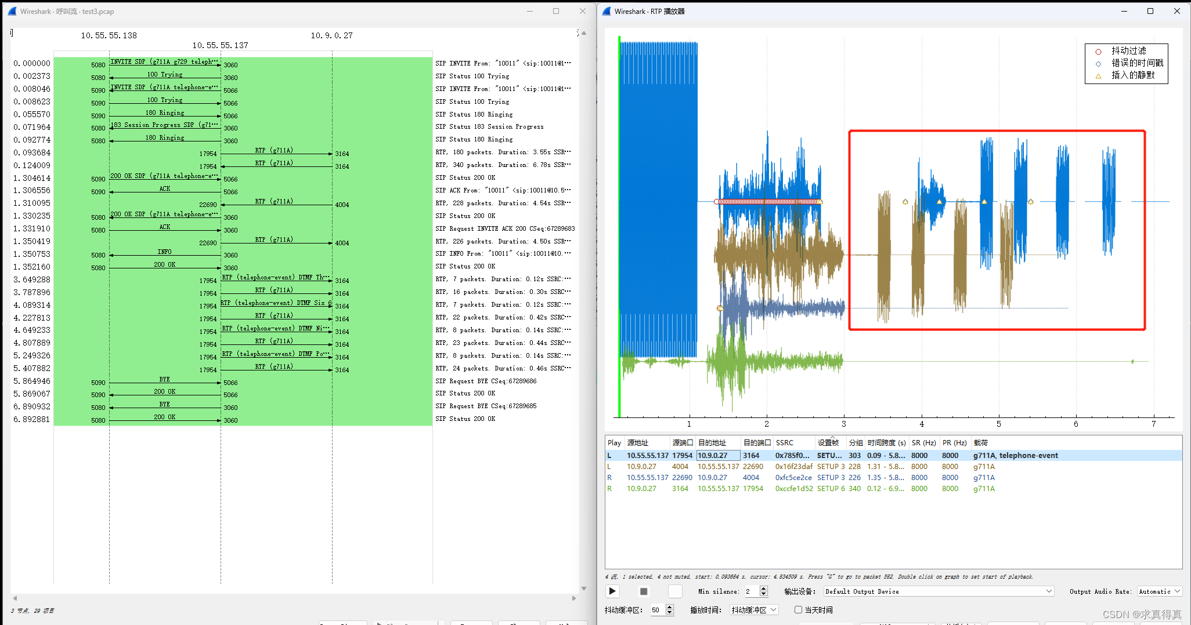Click the 错误的时间戳 blue diamond legend marker

point(1098,63)
